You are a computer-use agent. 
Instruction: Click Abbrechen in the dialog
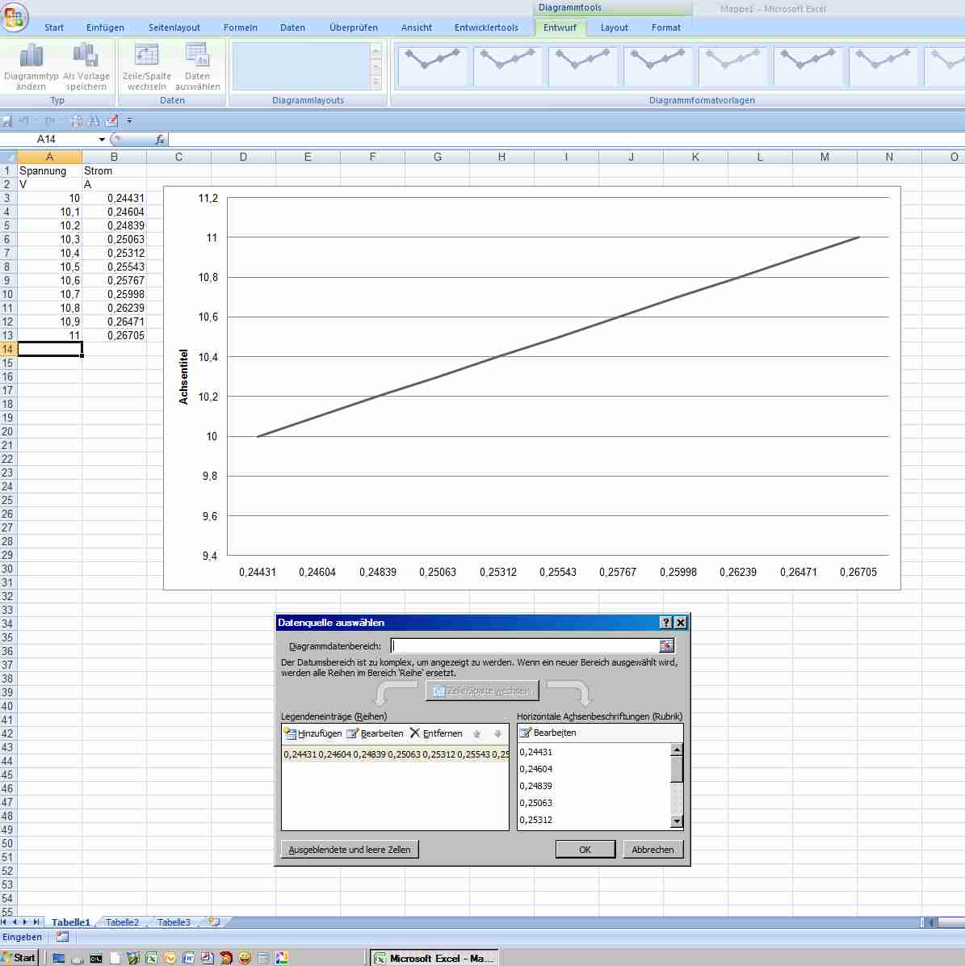(652, 850)
